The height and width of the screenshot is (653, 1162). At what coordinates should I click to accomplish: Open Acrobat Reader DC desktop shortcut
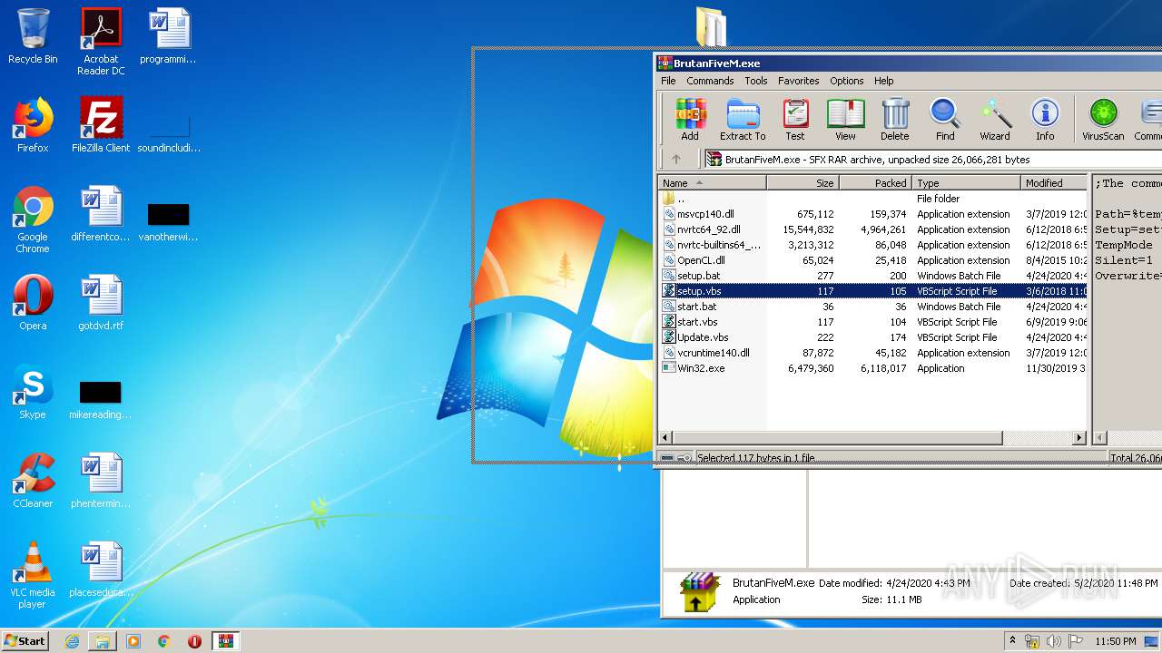(101, 42)
